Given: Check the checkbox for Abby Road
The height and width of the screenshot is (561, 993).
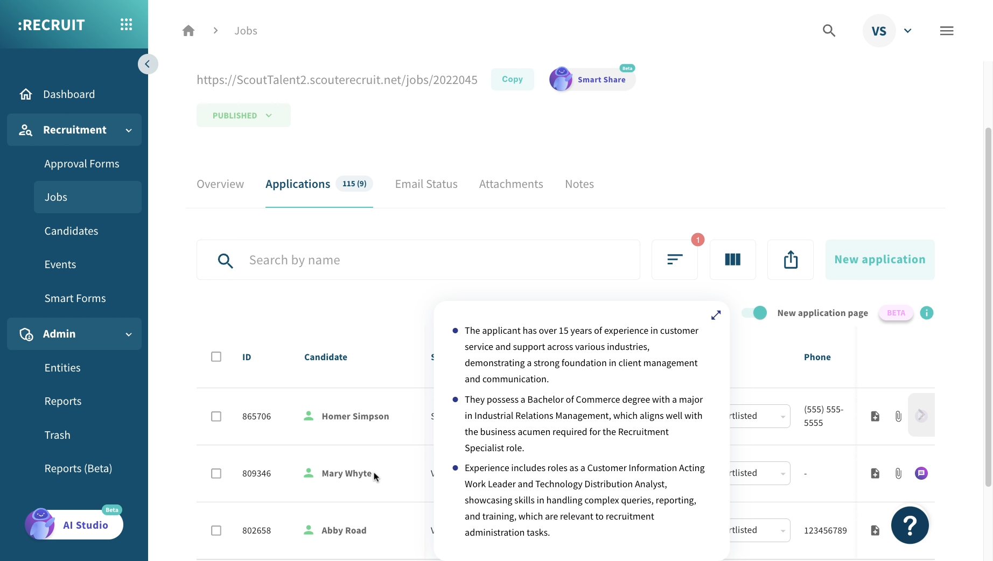Looking at the screenshot, I should click(x=216, y=530).
